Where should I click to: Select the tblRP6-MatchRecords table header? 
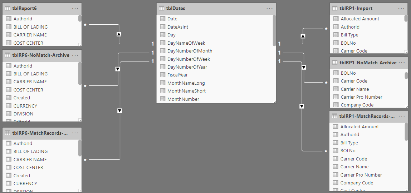pyautogui.click(x=42, y=133)
